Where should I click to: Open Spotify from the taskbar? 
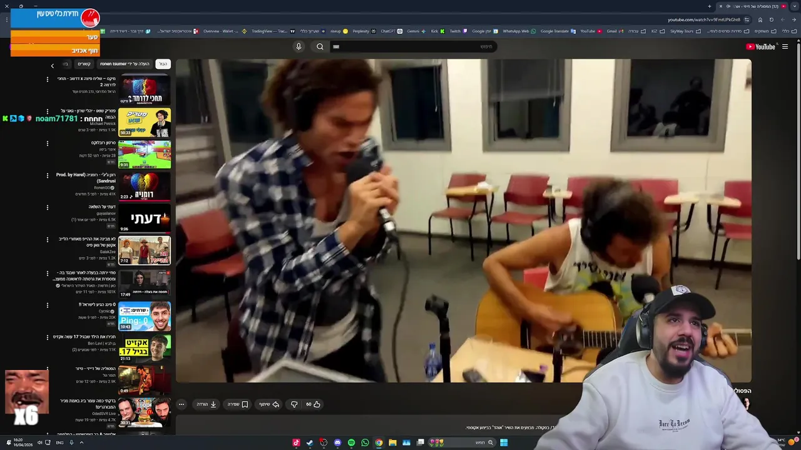point(351,442)
